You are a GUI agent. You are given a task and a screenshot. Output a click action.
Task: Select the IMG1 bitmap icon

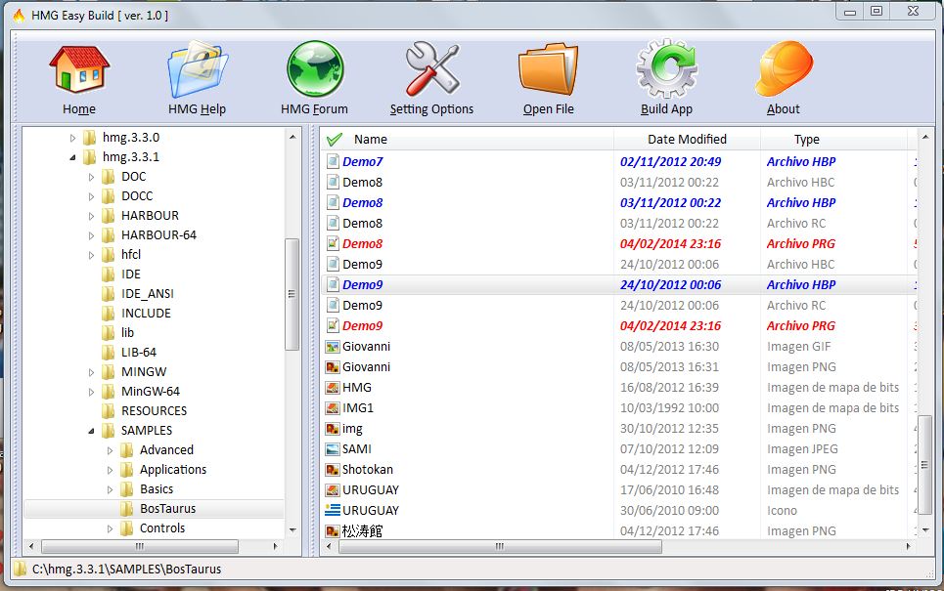pos(333,408)
